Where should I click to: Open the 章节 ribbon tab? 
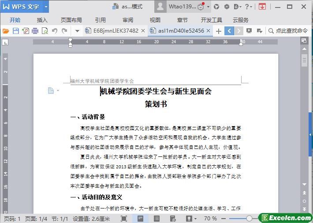coord(182,20)
